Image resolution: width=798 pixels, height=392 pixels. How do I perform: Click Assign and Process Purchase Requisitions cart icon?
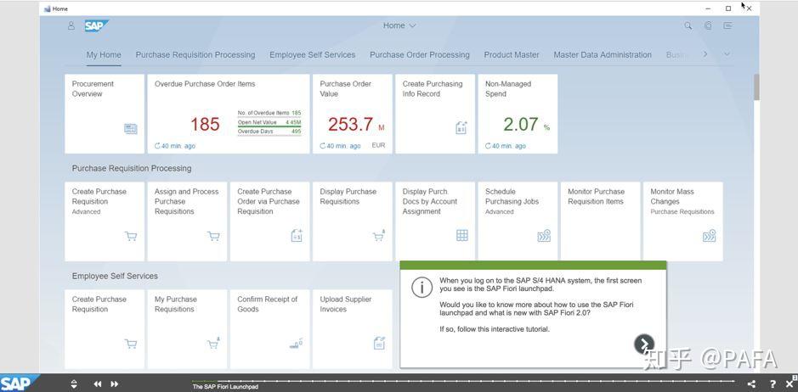213,236
